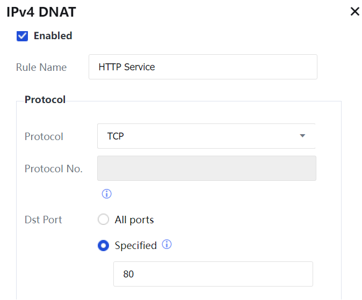Close the IPv4 DNAT dialog
362x300 pixels.
[x=354, y=12]
